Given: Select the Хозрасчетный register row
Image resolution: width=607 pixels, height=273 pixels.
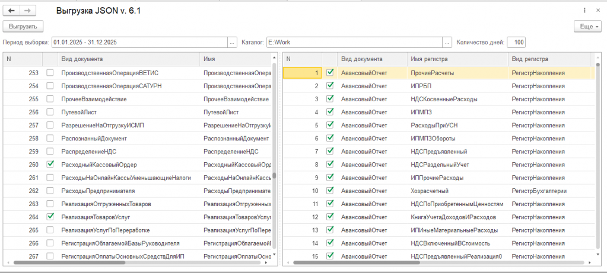Looking at the screenshot, I should [429, 191].
